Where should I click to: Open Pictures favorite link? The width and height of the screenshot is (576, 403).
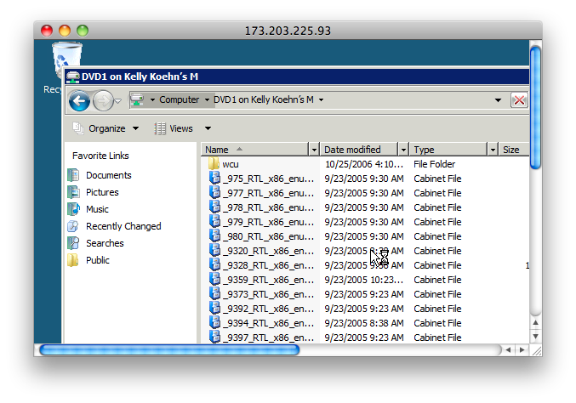point(102,192)
